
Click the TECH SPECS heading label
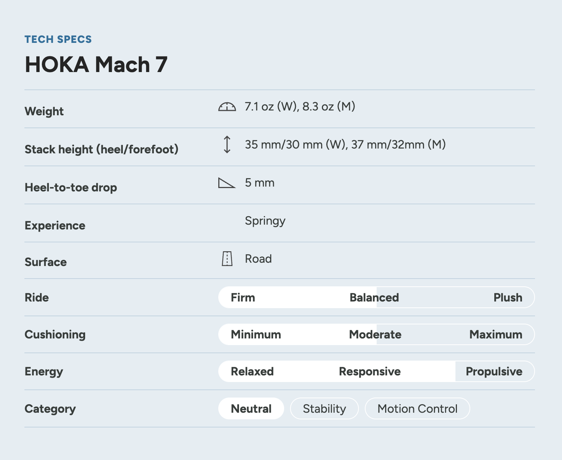(58, 39)
